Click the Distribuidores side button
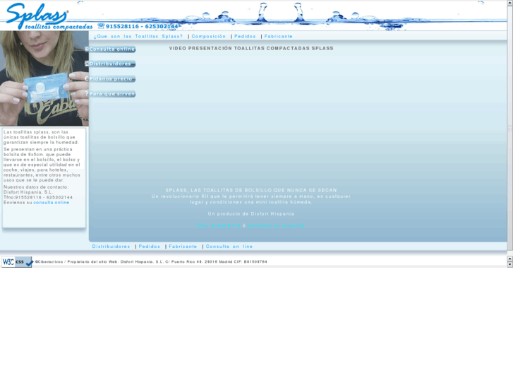 coord(110,64)
